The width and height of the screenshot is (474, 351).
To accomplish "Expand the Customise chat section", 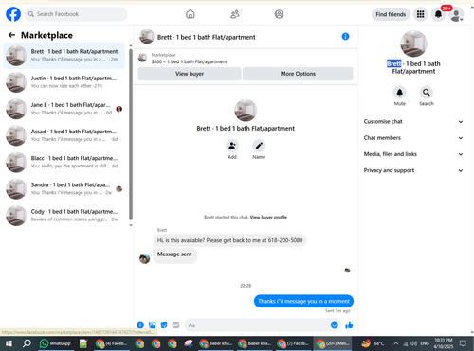I will (x=413, y=122).
